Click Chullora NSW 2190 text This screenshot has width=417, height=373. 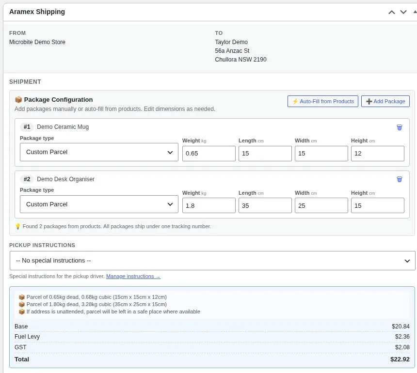(x=241, y=60)
